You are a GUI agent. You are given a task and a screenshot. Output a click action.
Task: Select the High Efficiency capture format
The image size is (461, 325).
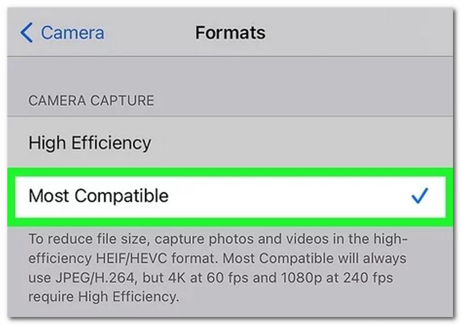[x=90, y=143]
